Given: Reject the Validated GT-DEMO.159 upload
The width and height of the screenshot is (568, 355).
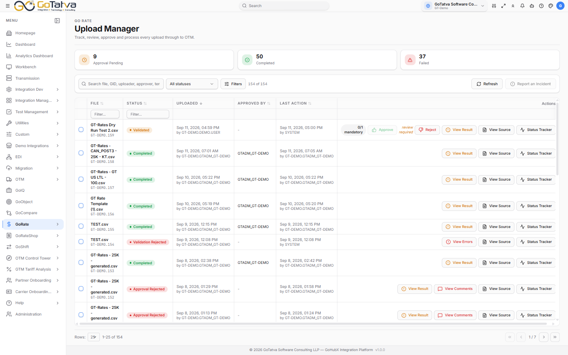Looking at the screenshot, I should (427, 130).
